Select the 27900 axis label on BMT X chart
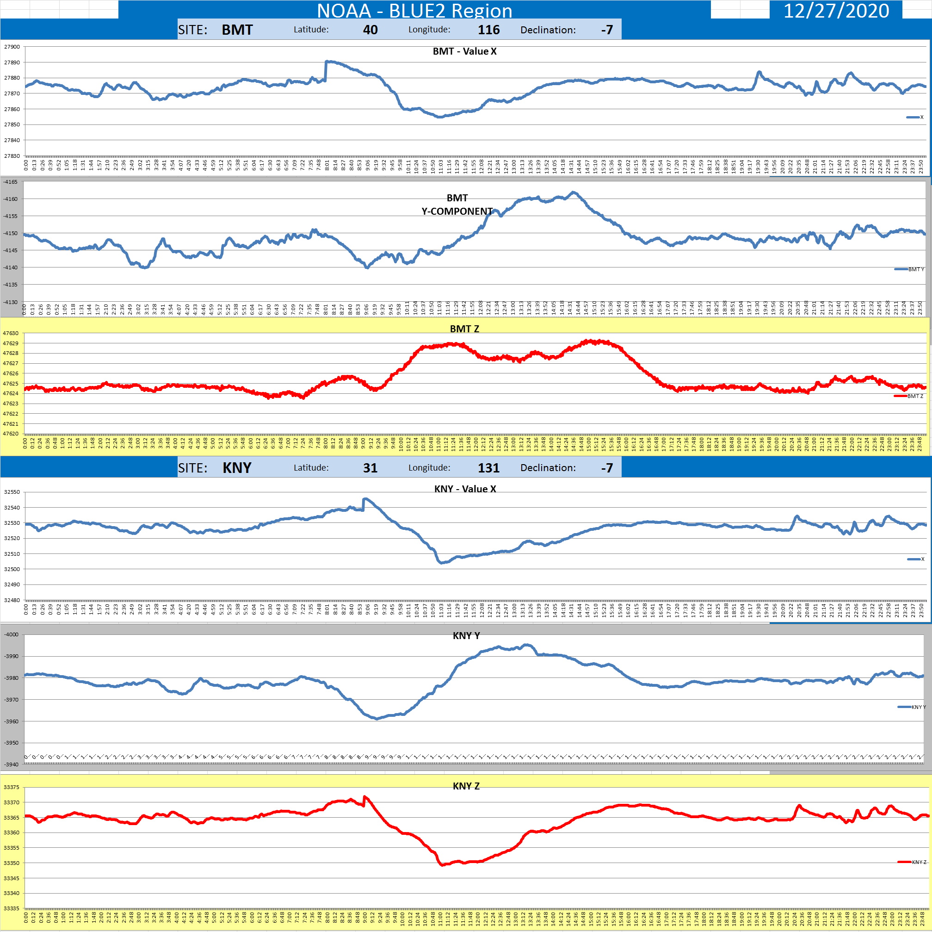 [x=12, y=47]
